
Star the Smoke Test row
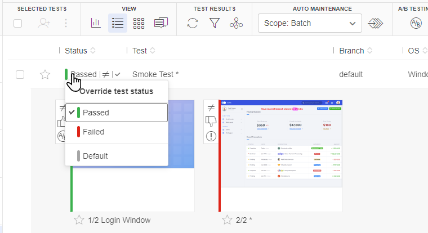pyautogui.click(x=44, y=74)
